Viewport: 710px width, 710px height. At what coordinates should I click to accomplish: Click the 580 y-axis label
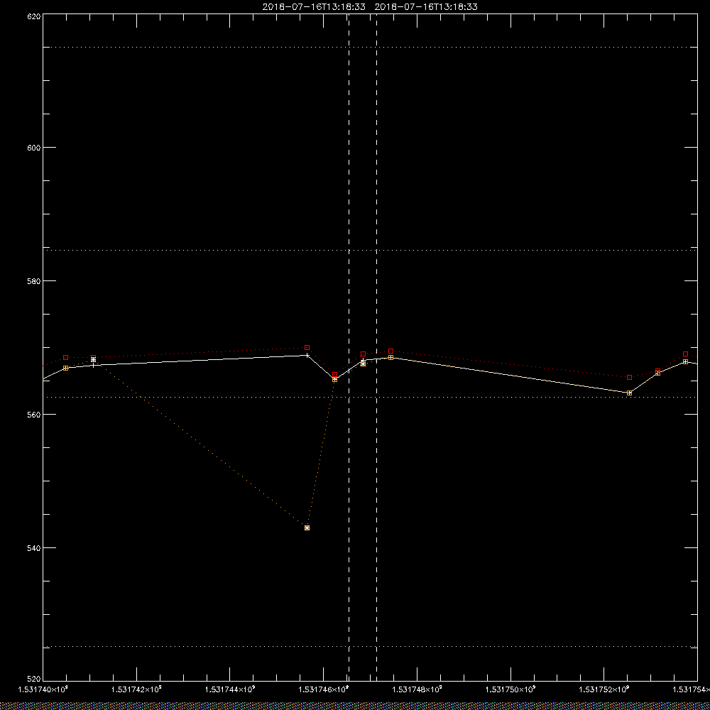coord(34,281)
